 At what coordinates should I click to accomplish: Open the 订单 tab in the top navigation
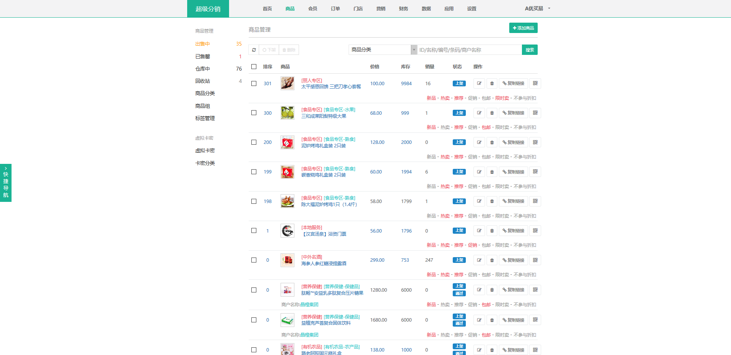(335, 9)
